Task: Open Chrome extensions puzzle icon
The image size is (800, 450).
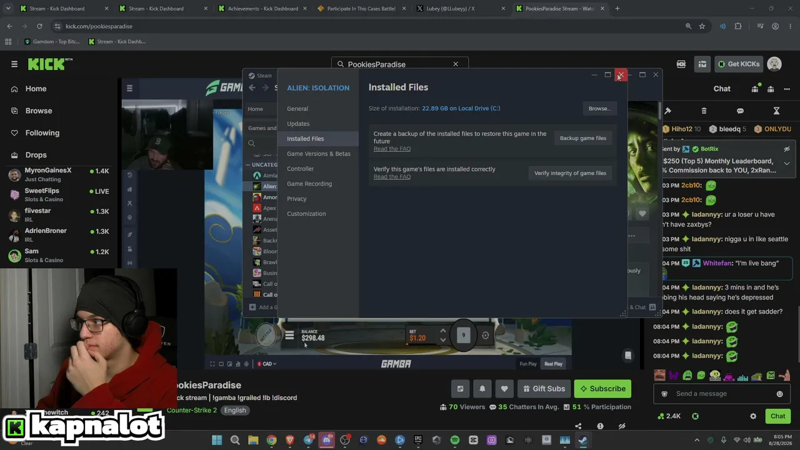Action: tap(738, 26)
